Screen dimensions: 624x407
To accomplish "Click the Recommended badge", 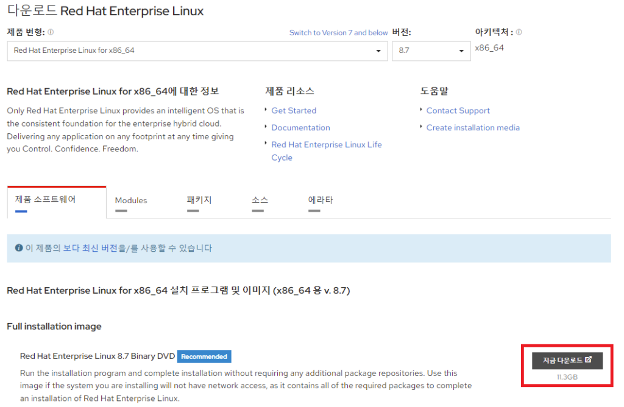I will point(204,357).
